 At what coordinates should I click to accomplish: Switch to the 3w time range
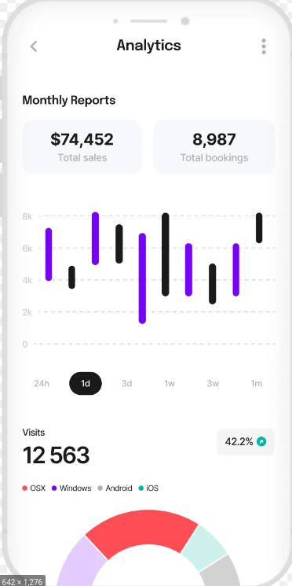point(213,383)
